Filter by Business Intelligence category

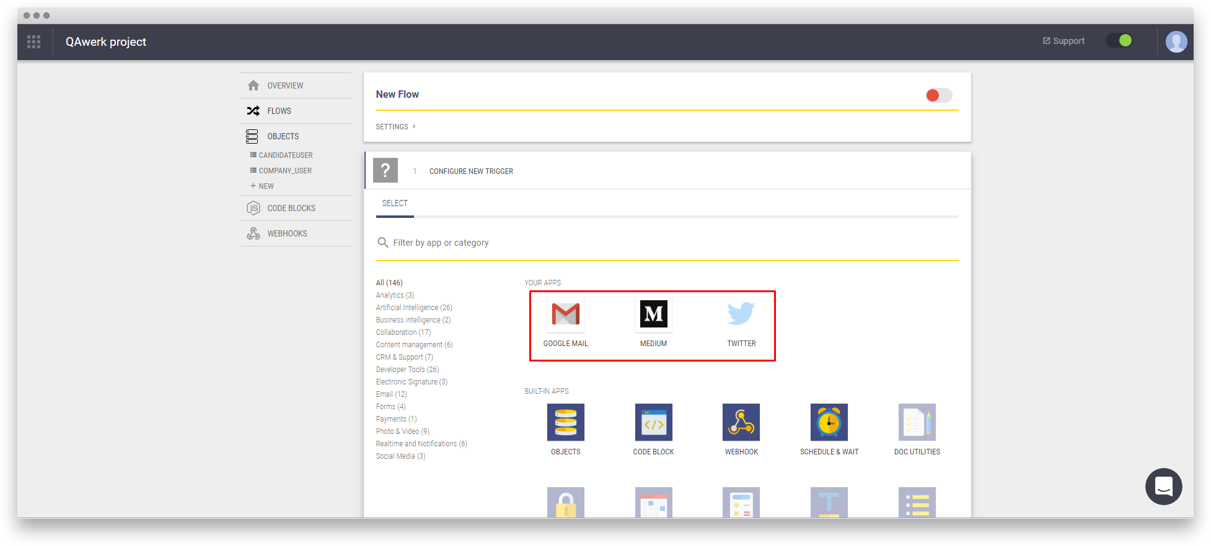[413, 320]
